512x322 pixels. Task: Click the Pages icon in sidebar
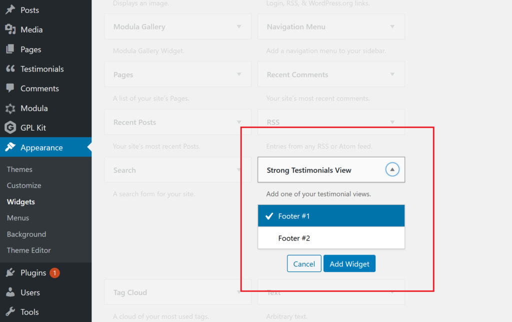pyautogui.click(x=10, y=49)
